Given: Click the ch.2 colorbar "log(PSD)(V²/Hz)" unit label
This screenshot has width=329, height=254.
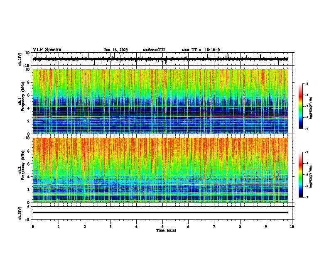Looking at the screenshot, I should (311, 177).
